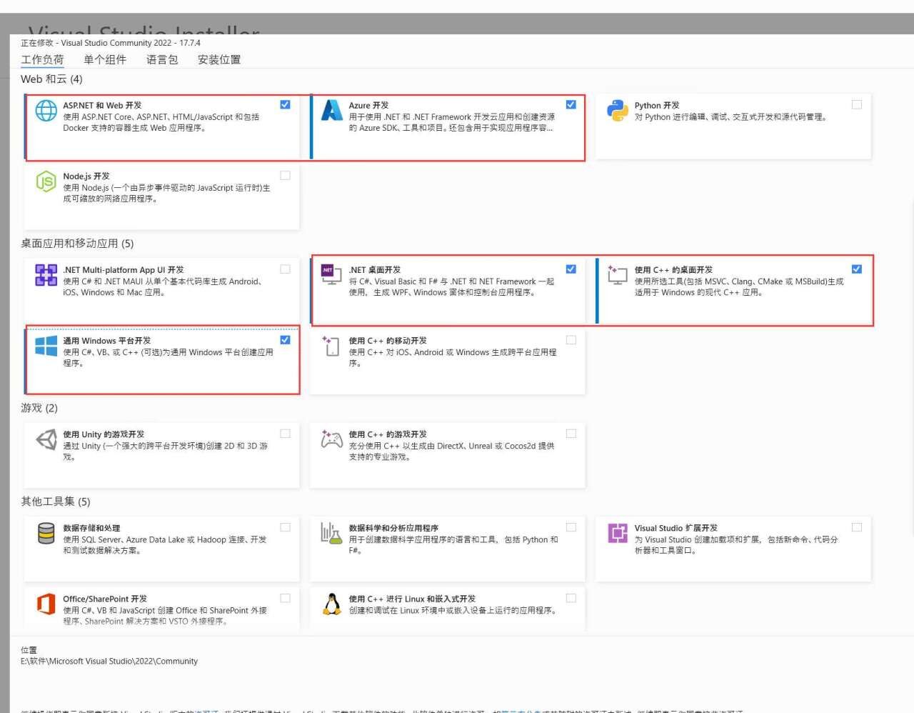Click the ASP.NET and Web development globe icon
Viewport: 914px width, 713px height.
pyautogui.click(x=46, y=111)
